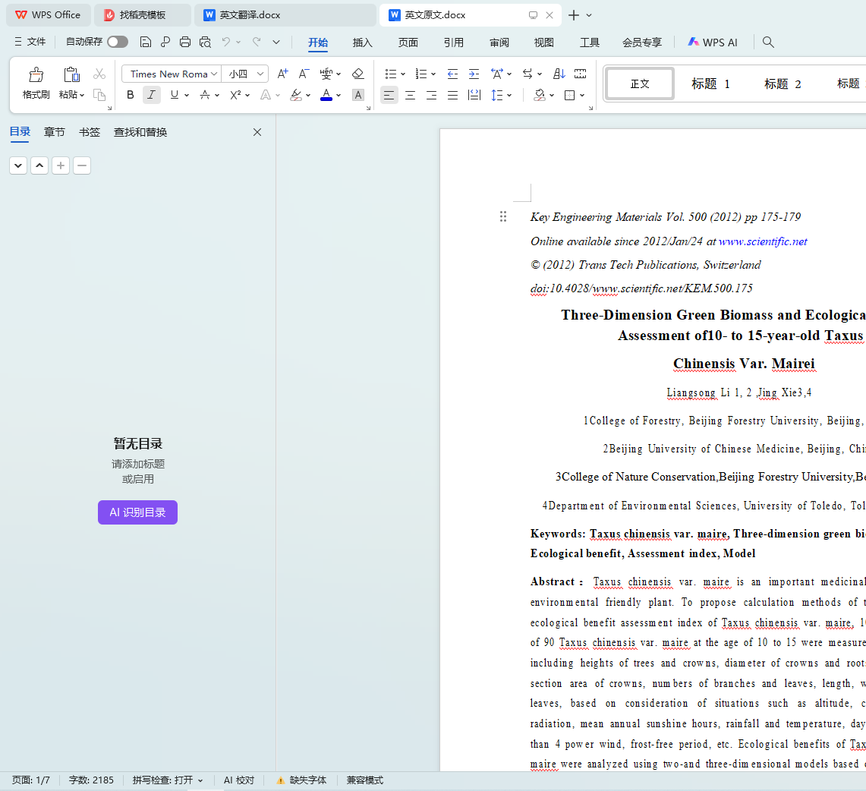Expand the 拼写检查 spell check dropdown
Screen dimensions: 866x791
pyautogui.click(x=200, y=780)
